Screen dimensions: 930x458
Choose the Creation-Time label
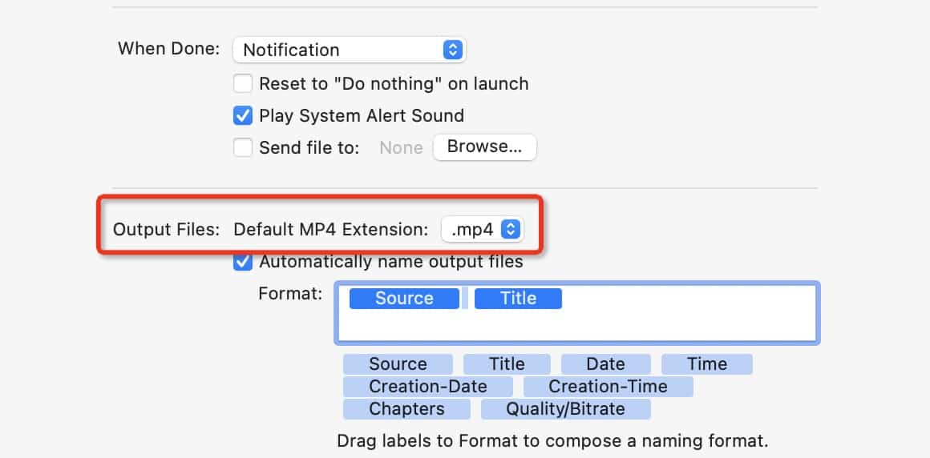[x=608, y=387]
